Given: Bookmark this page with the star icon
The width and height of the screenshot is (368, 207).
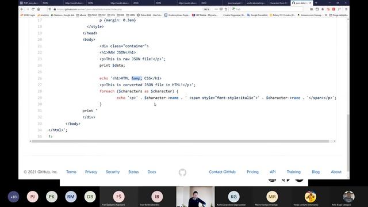Looking at the screenshot, I should [226, 9].
